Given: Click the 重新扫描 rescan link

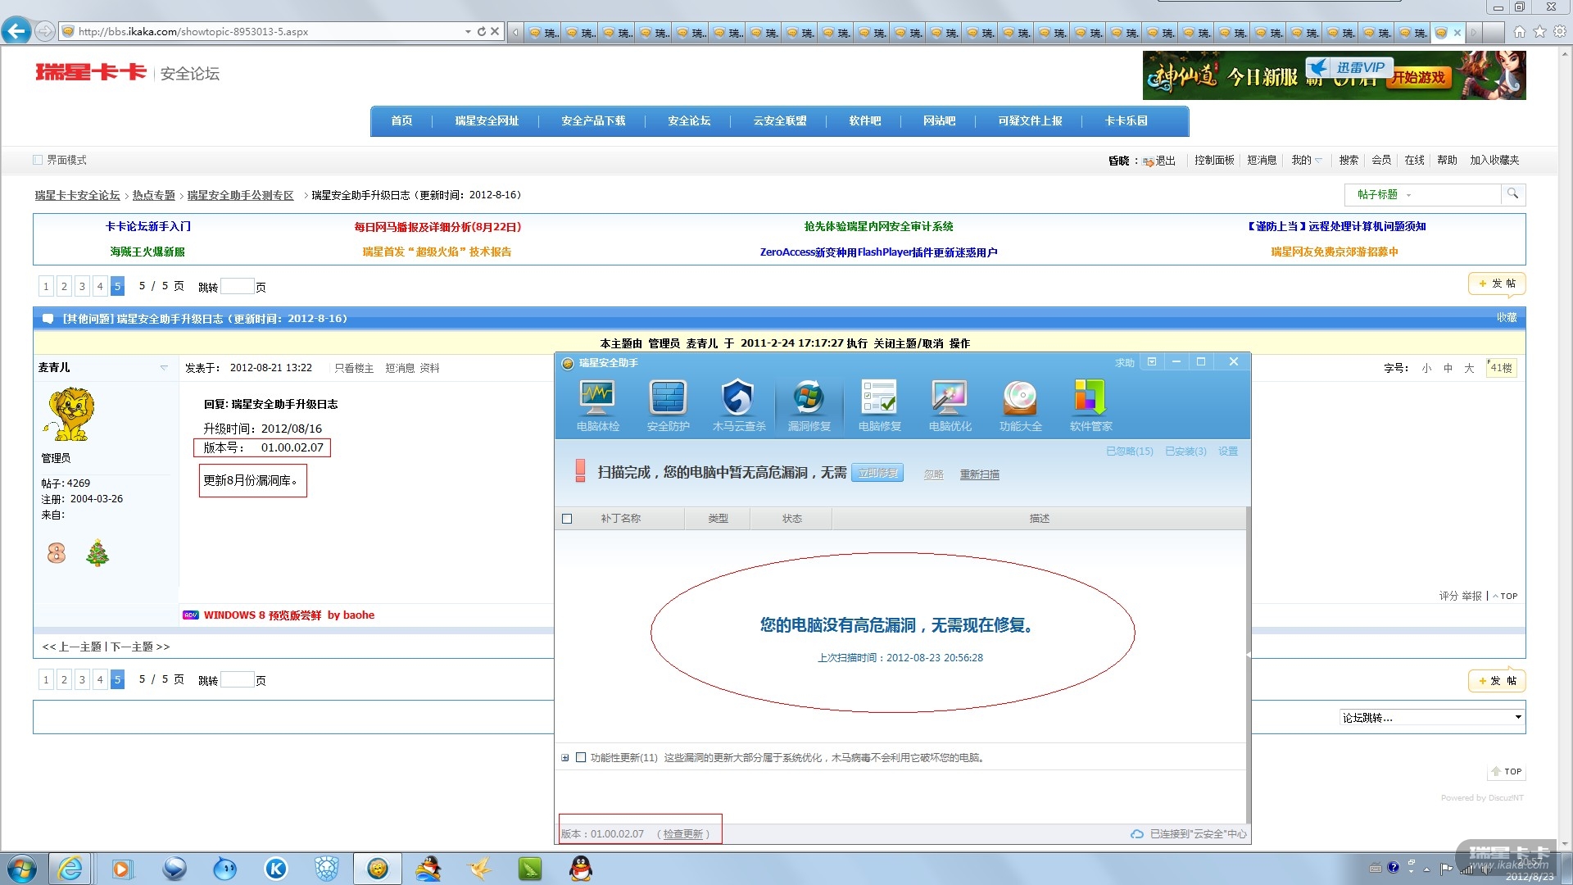Looking at the screenshot, I should (x=979, y=474).
